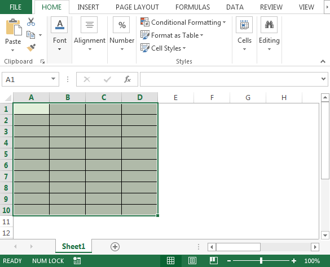Click the Cell Styles icon
The image size is (330, 267).
click(145, 48)
